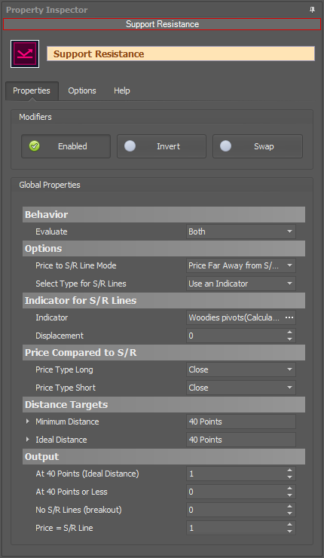
Task: Open the Evaluate dropdown set to Both
Action: (241, 231)
